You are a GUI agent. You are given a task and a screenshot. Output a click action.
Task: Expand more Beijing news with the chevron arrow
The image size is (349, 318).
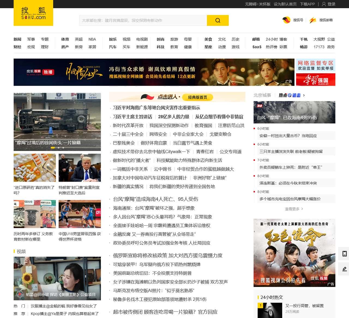coord(304,96)
